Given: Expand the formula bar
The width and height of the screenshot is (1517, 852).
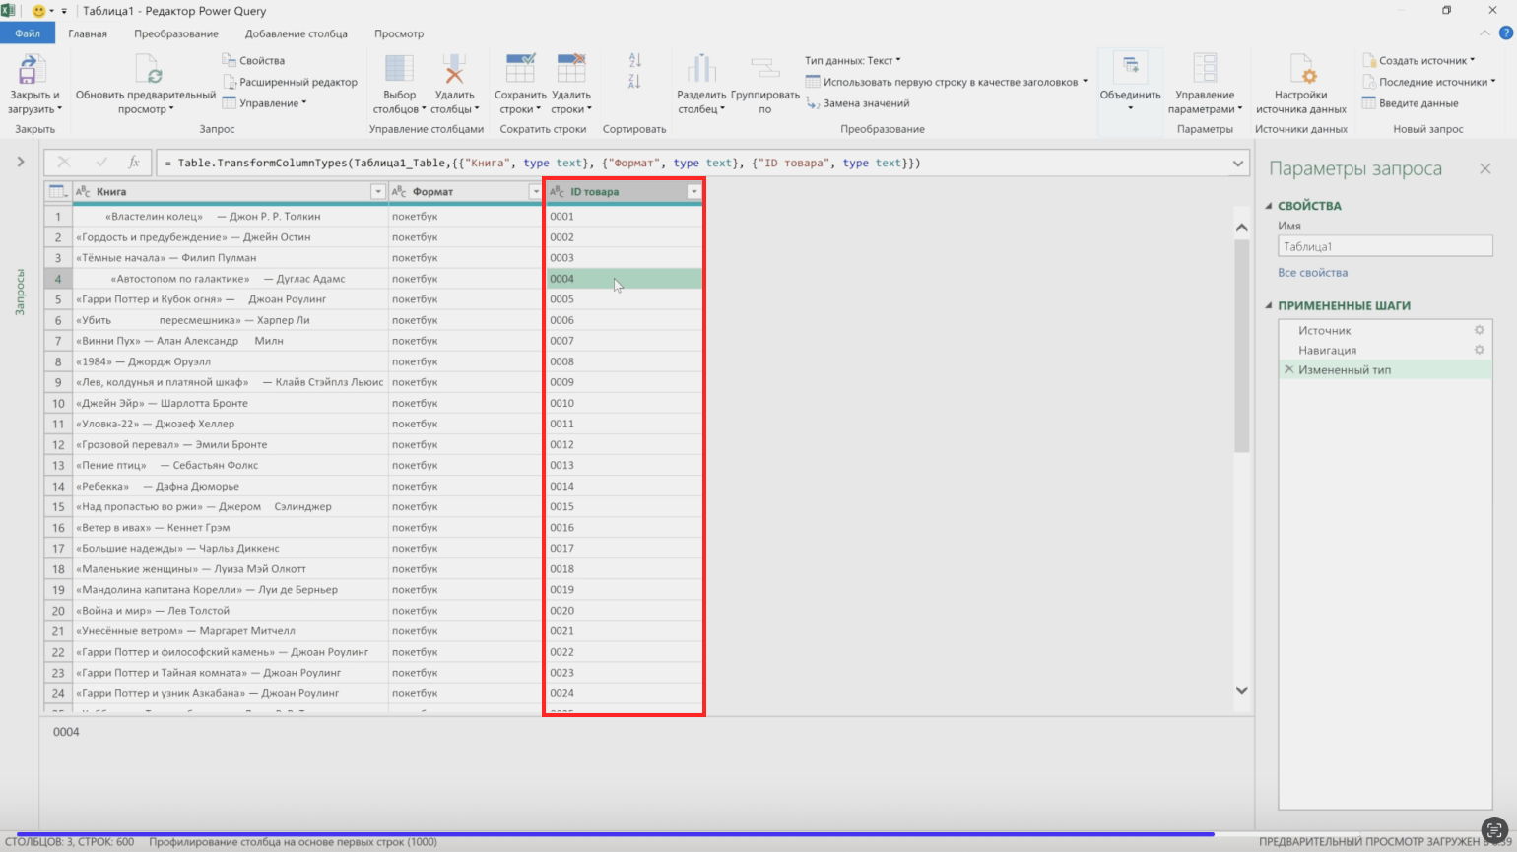Looking at the screenshot, I should pos(1238,164).
